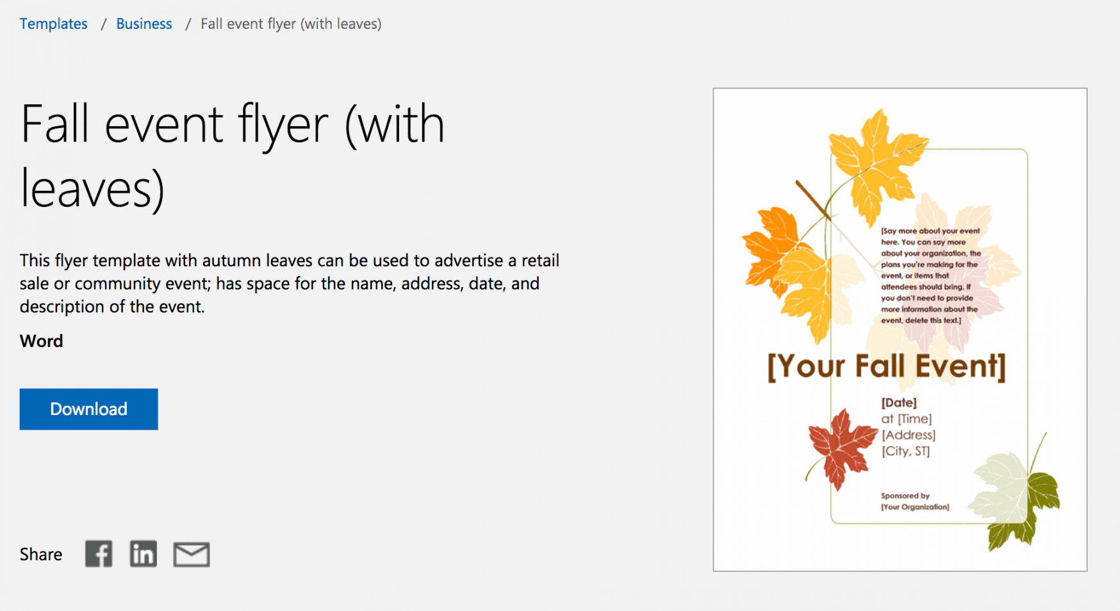Click the bold 'Word' application label
1120x611 pixels.
click(41, 341)
